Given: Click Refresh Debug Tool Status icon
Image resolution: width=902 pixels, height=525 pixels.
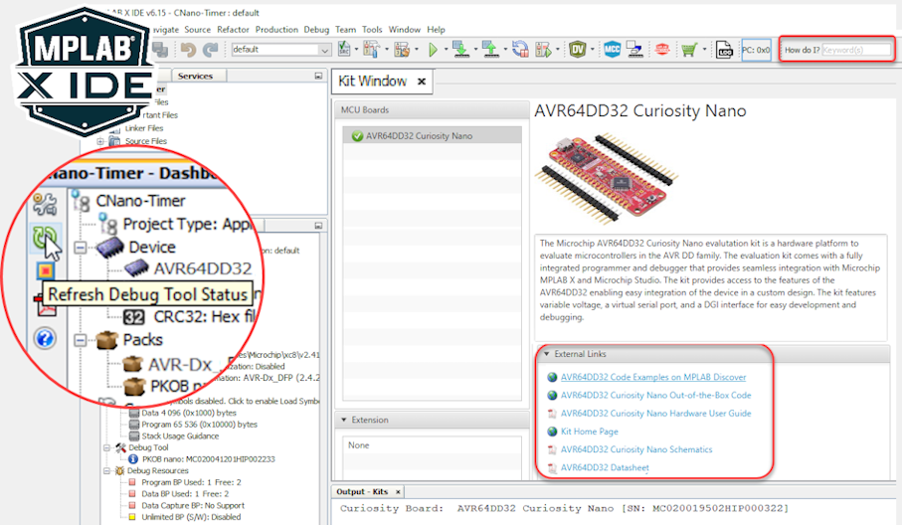Looking at the screenshot, I should click(45, 239).
